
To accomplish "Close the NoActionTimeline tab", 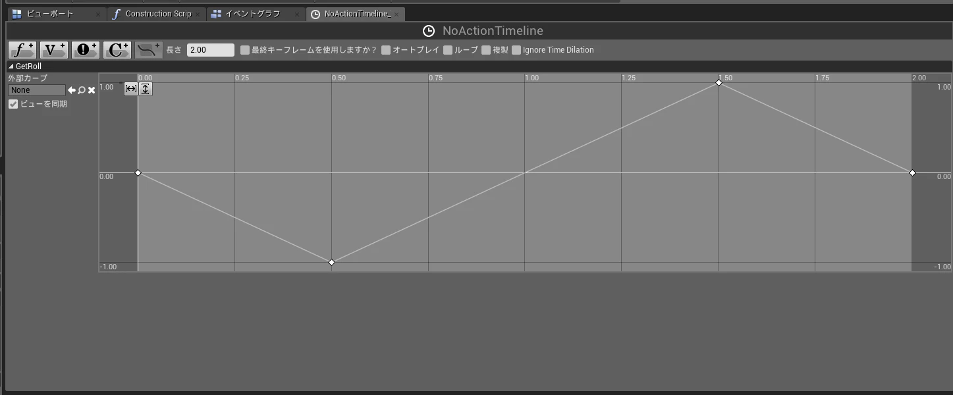I will [396, 14].
